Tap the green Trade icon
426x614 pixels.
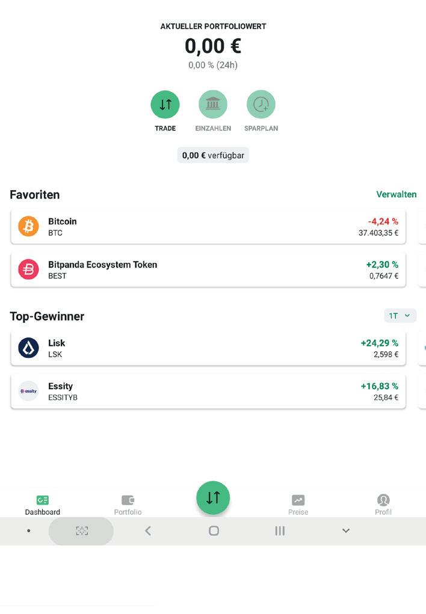pos(165,105)
